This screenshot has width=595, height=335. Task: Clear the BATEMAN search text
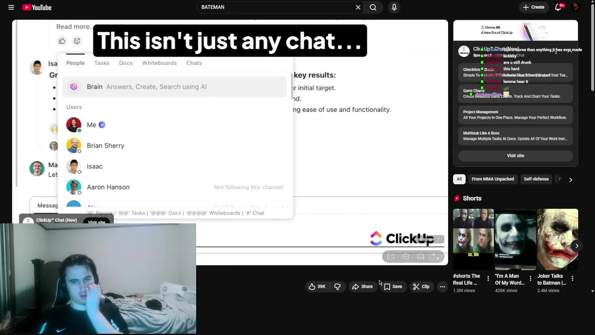tap(358, 7)
